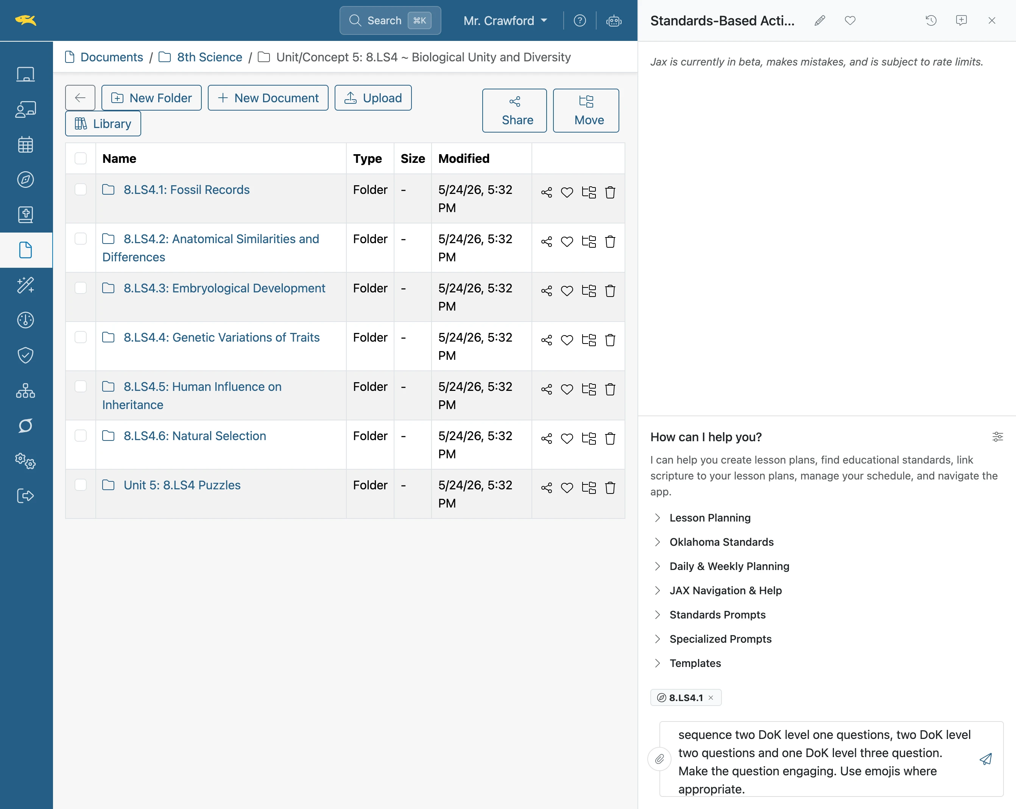
Task: Open the Mr. Crawford user dropdown
Action: pos(505,21)
